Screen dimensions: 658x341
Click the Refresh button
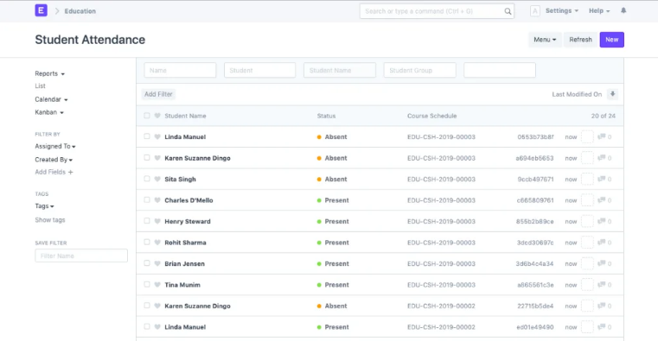tap(580, 40)
